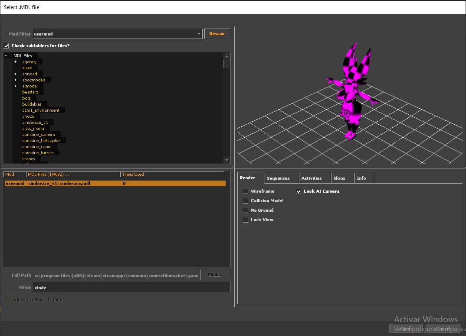Click the folder tree scrollbar thumb
Viewport: 466px width, 336px height.
[x=227, y=64]
